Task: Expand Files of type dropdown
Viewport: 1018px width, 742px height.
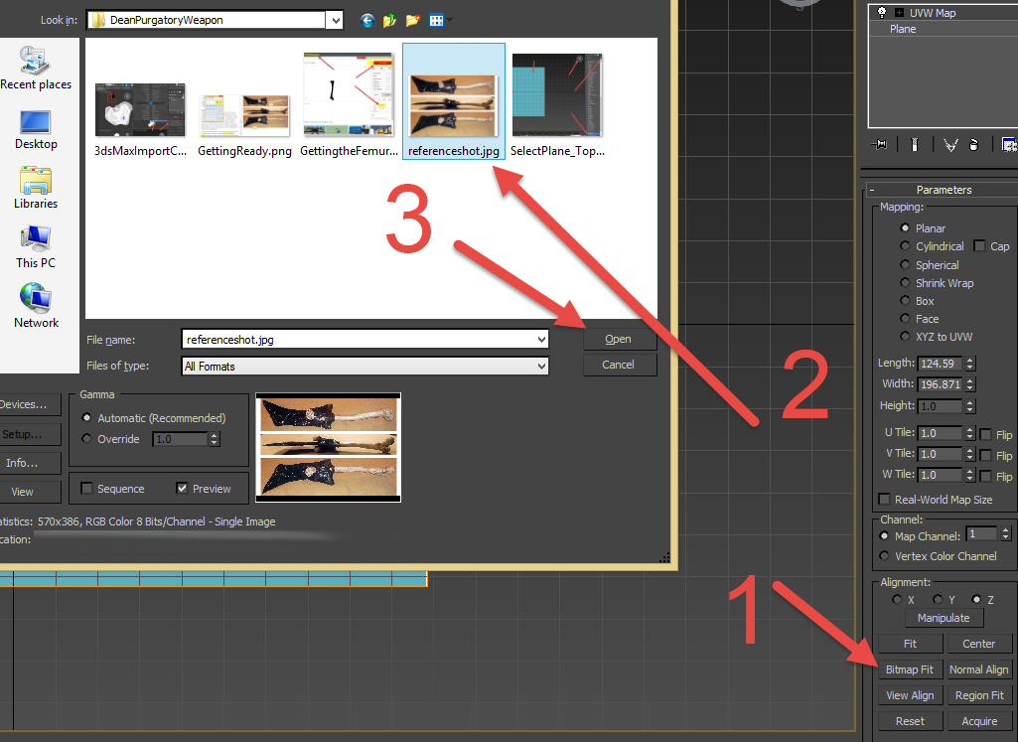Action: point(541,367)
